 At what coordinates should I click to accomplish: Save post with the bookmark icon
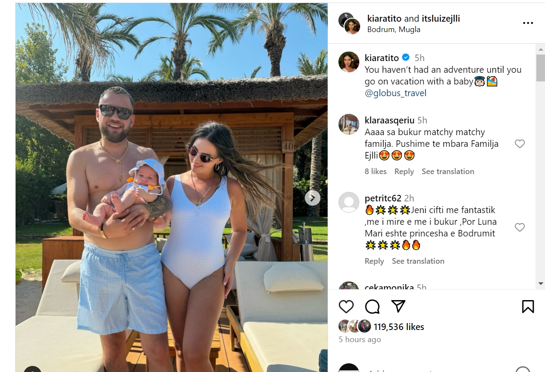tap(528, 306)
